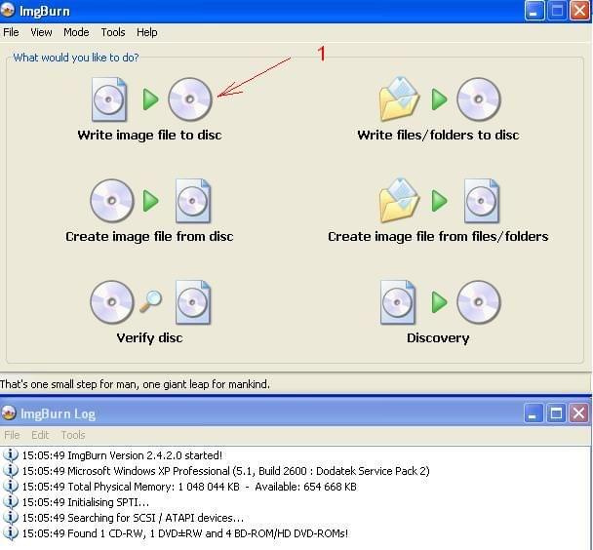
Task: Start Discovery mode via its icon
Action: tap(438, 302)
